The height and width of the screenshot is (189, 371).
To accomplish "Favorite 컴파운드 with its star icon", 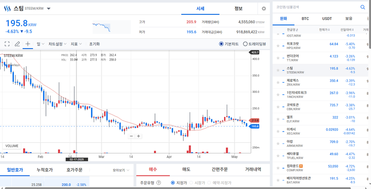I will (x=278, y=168).
